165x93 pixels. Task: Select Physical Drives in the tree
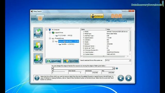tap(59, 38)
